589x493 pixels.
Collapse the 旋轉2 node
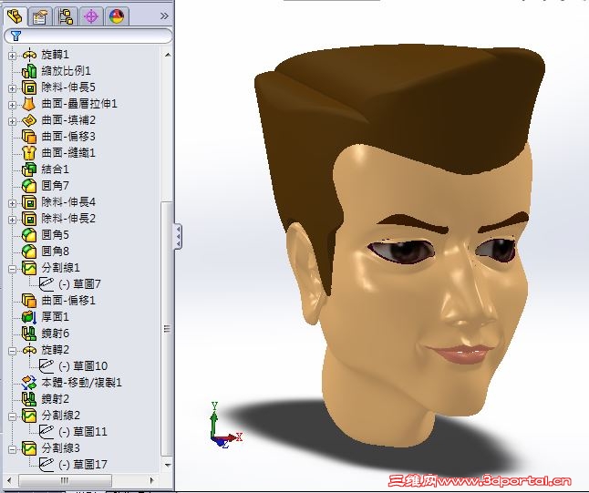12,351
